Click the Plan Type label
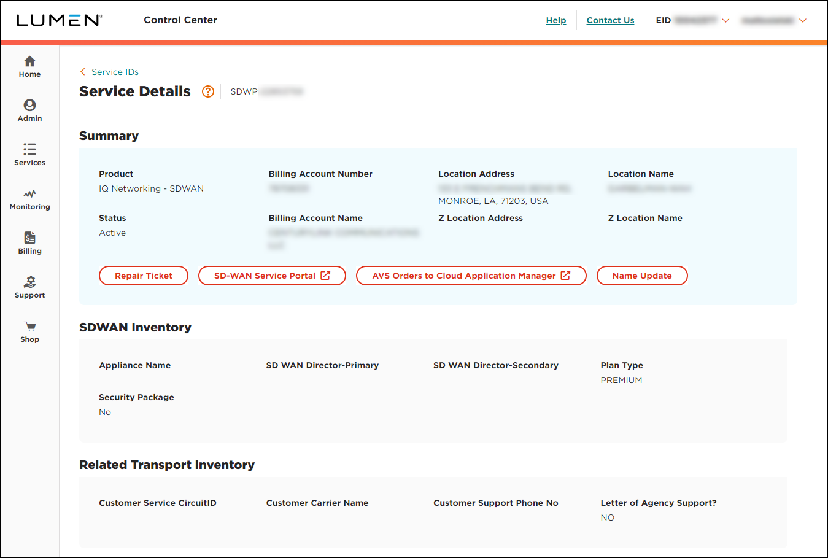 (622, 365)
